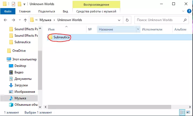Screen dimensions: 193x116
Task: Click the horizontal scrollbar right arrow
Action: coord(190,107)
